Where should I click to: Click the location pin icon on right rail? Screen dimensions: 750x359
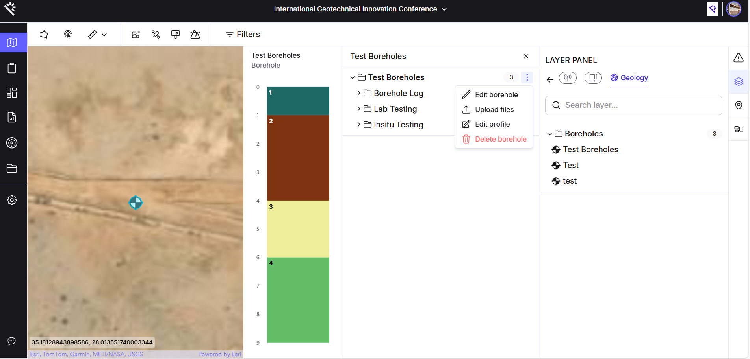point(739,105)
